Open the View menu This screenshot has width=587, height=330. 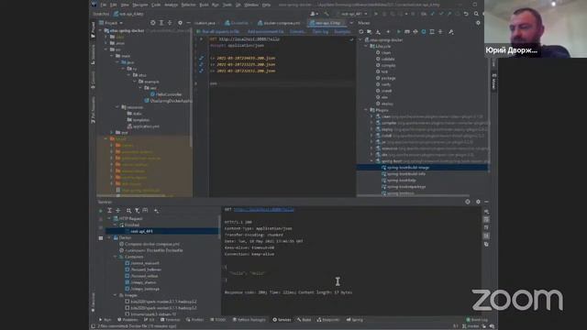(125, 5)
